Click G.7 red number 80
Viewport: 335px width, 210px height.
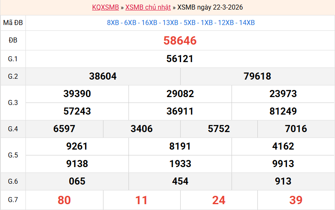click(64, 200)
